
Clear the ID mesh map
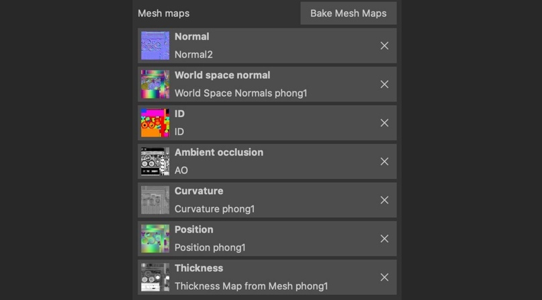(x=384, y=123)
